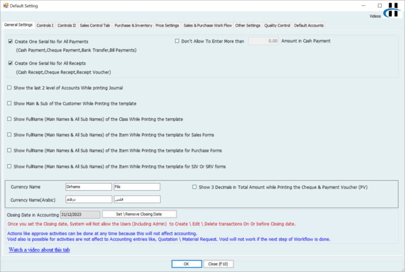Screen dimensions: 405x272
Task: Click the Default Setting window title icon
Action: (5, 6)
